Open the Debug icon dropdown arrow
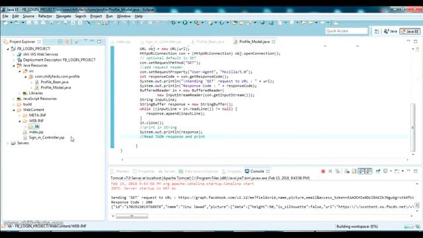 point(178,23)
